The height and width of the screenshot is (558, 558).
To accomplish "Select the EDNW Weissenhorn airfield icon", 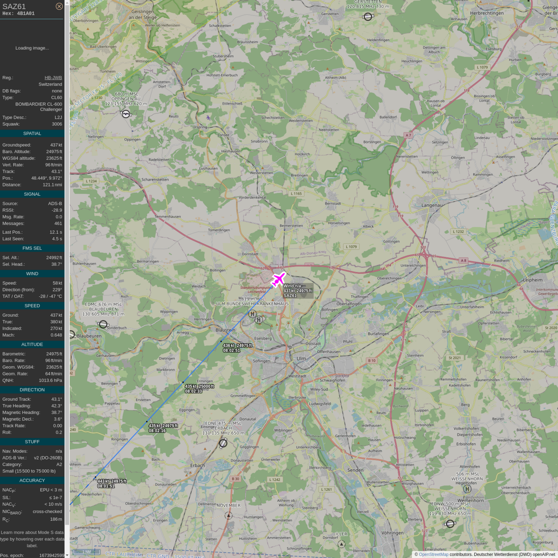I will pyautogui.click(x=450, y=524).
